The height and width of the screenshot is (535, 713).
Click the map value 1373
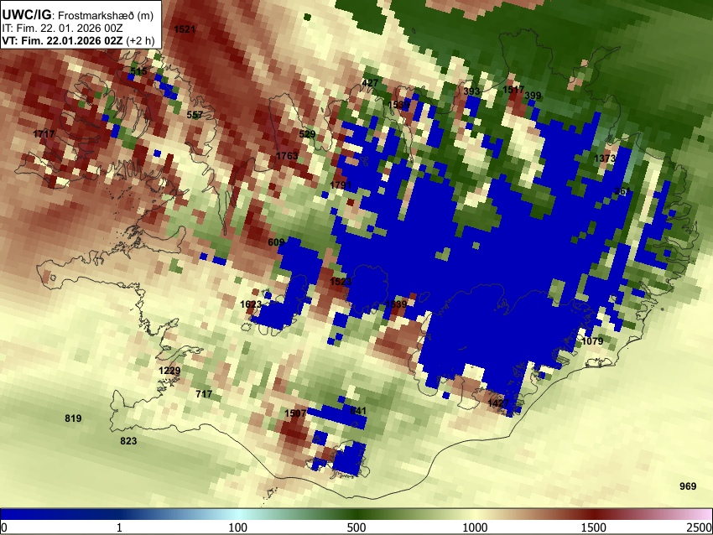(x=605, y=158)
